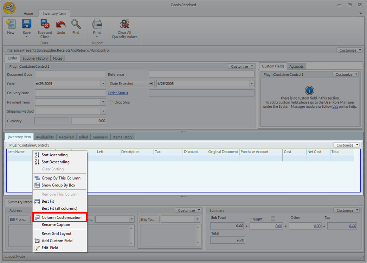Click the blue info icon in Custom Fields
The width and height of the screenshot is (367, 263).
(309, 90)
